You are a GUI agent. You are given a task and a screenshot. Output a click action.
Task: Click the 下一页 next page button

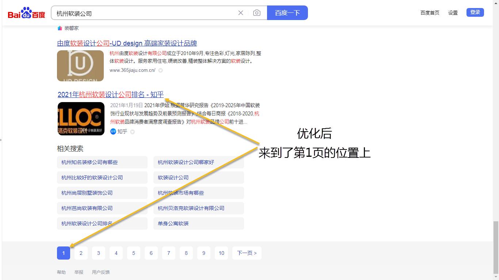coord(247,253)
